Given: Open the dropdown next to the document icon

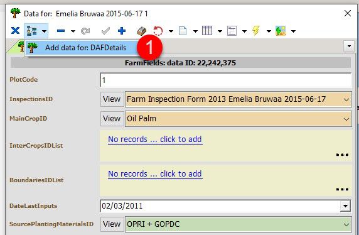Looking at the screenshot, I should [x=195, y=31].
